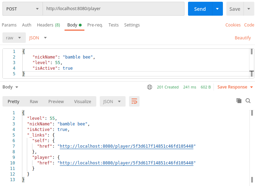
Task: Choose the Visualize response view
Action: click(x=82, y=101)
